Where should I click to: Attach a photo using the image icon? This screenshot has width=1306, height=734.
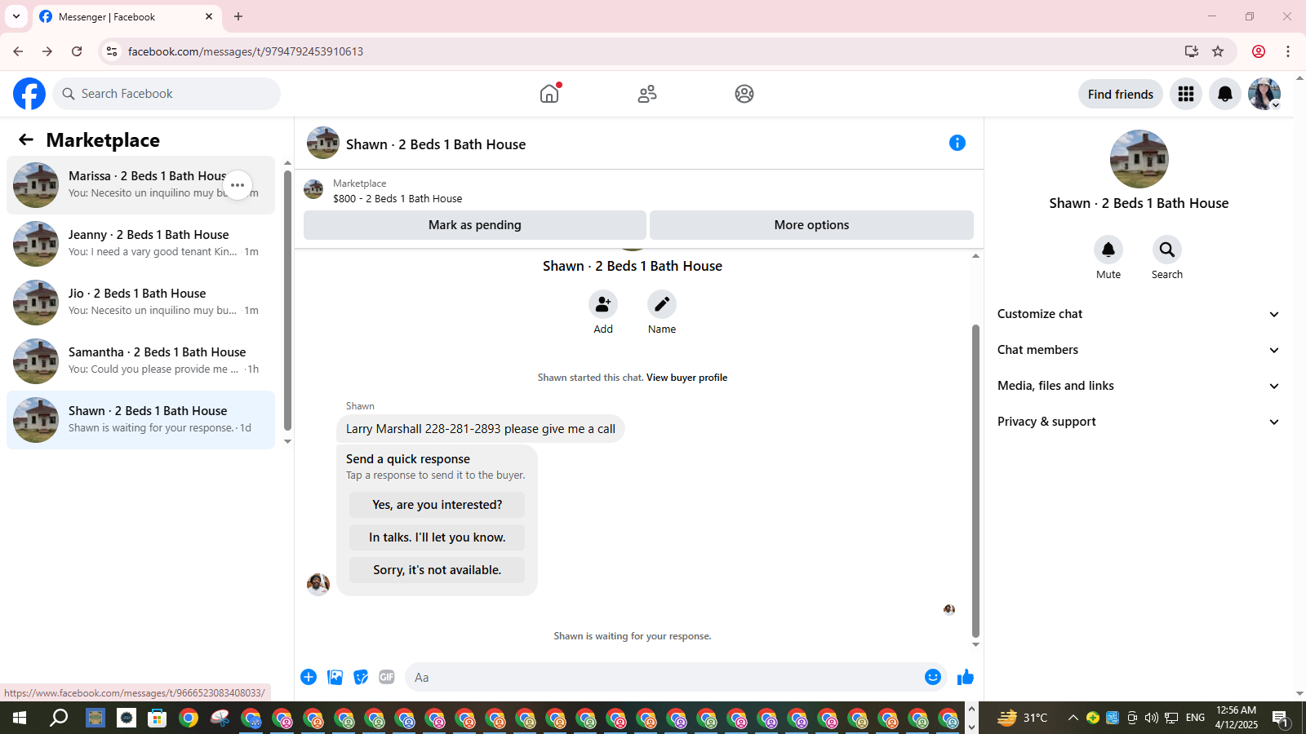(x=335, y=677)
